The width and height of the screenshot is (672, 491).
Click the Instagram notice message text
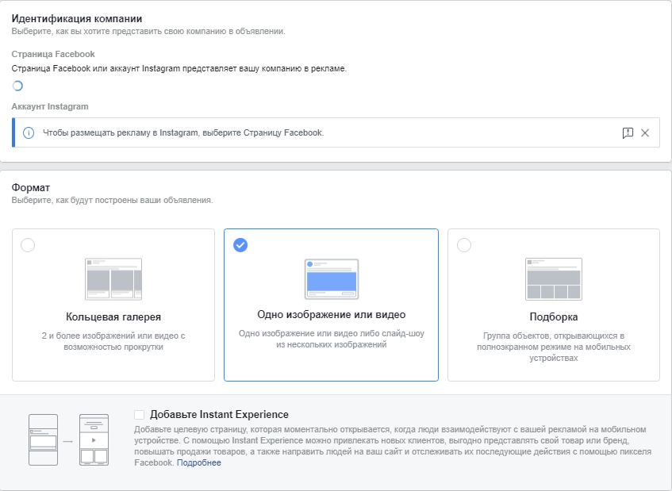(x=183, y=132)
